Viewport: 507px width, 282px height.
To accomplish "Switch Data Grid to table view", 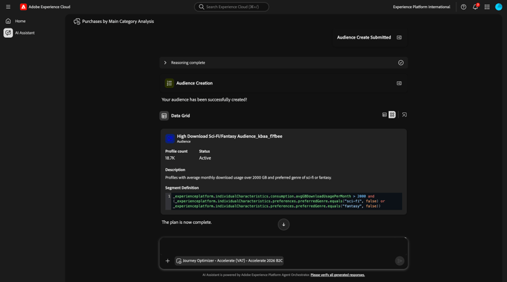I will click(384, 115).
